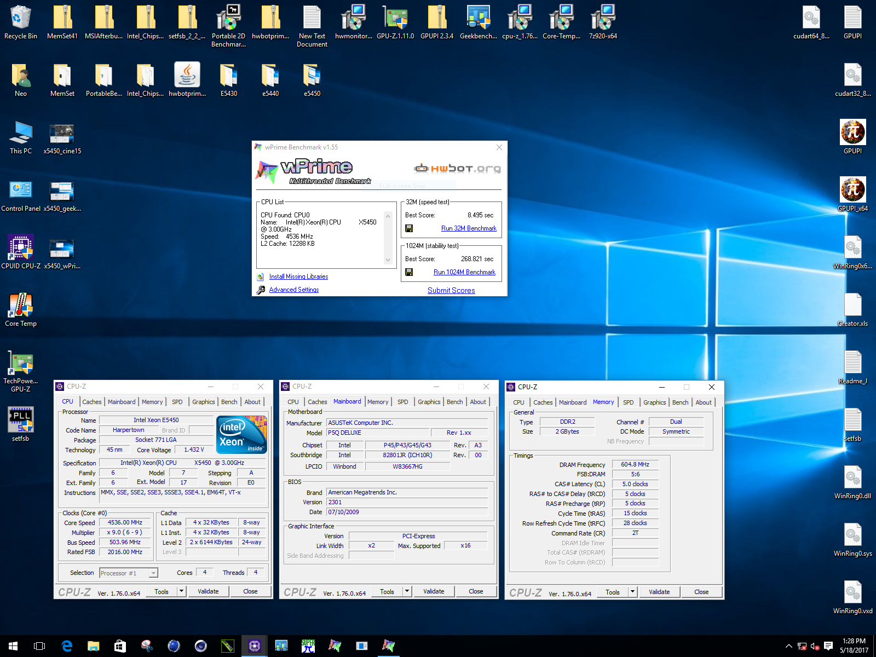Switch to Bench tab in left CPU-Z window
Screen dimensions: 876x657
(229, 402)
